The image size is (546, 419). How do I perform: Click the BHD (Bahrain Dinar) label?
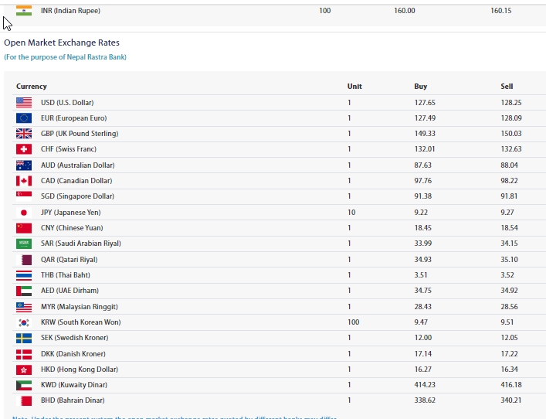tap(73, 400)
